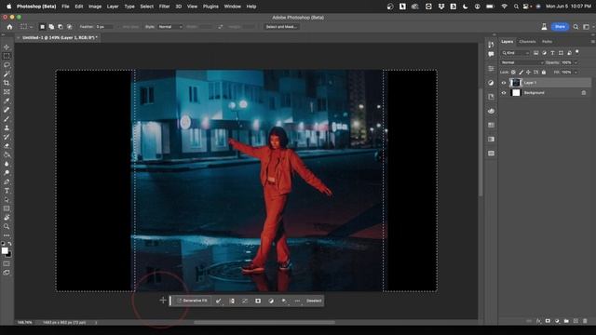Open the Window menu
This screenshot has width=596, height=335.
tap(232, 7)
